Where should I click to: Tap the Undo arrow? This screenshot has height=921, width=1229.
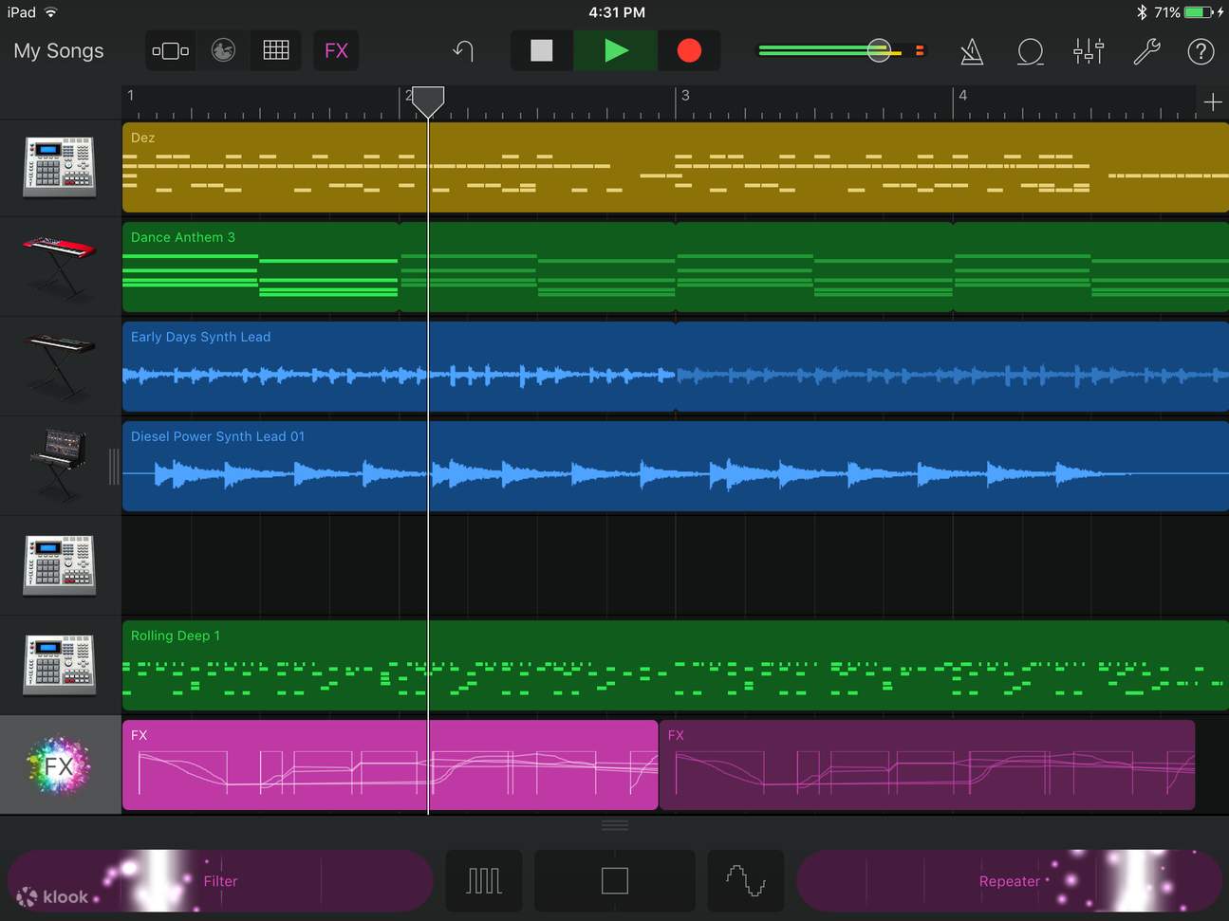click(462, 51)
